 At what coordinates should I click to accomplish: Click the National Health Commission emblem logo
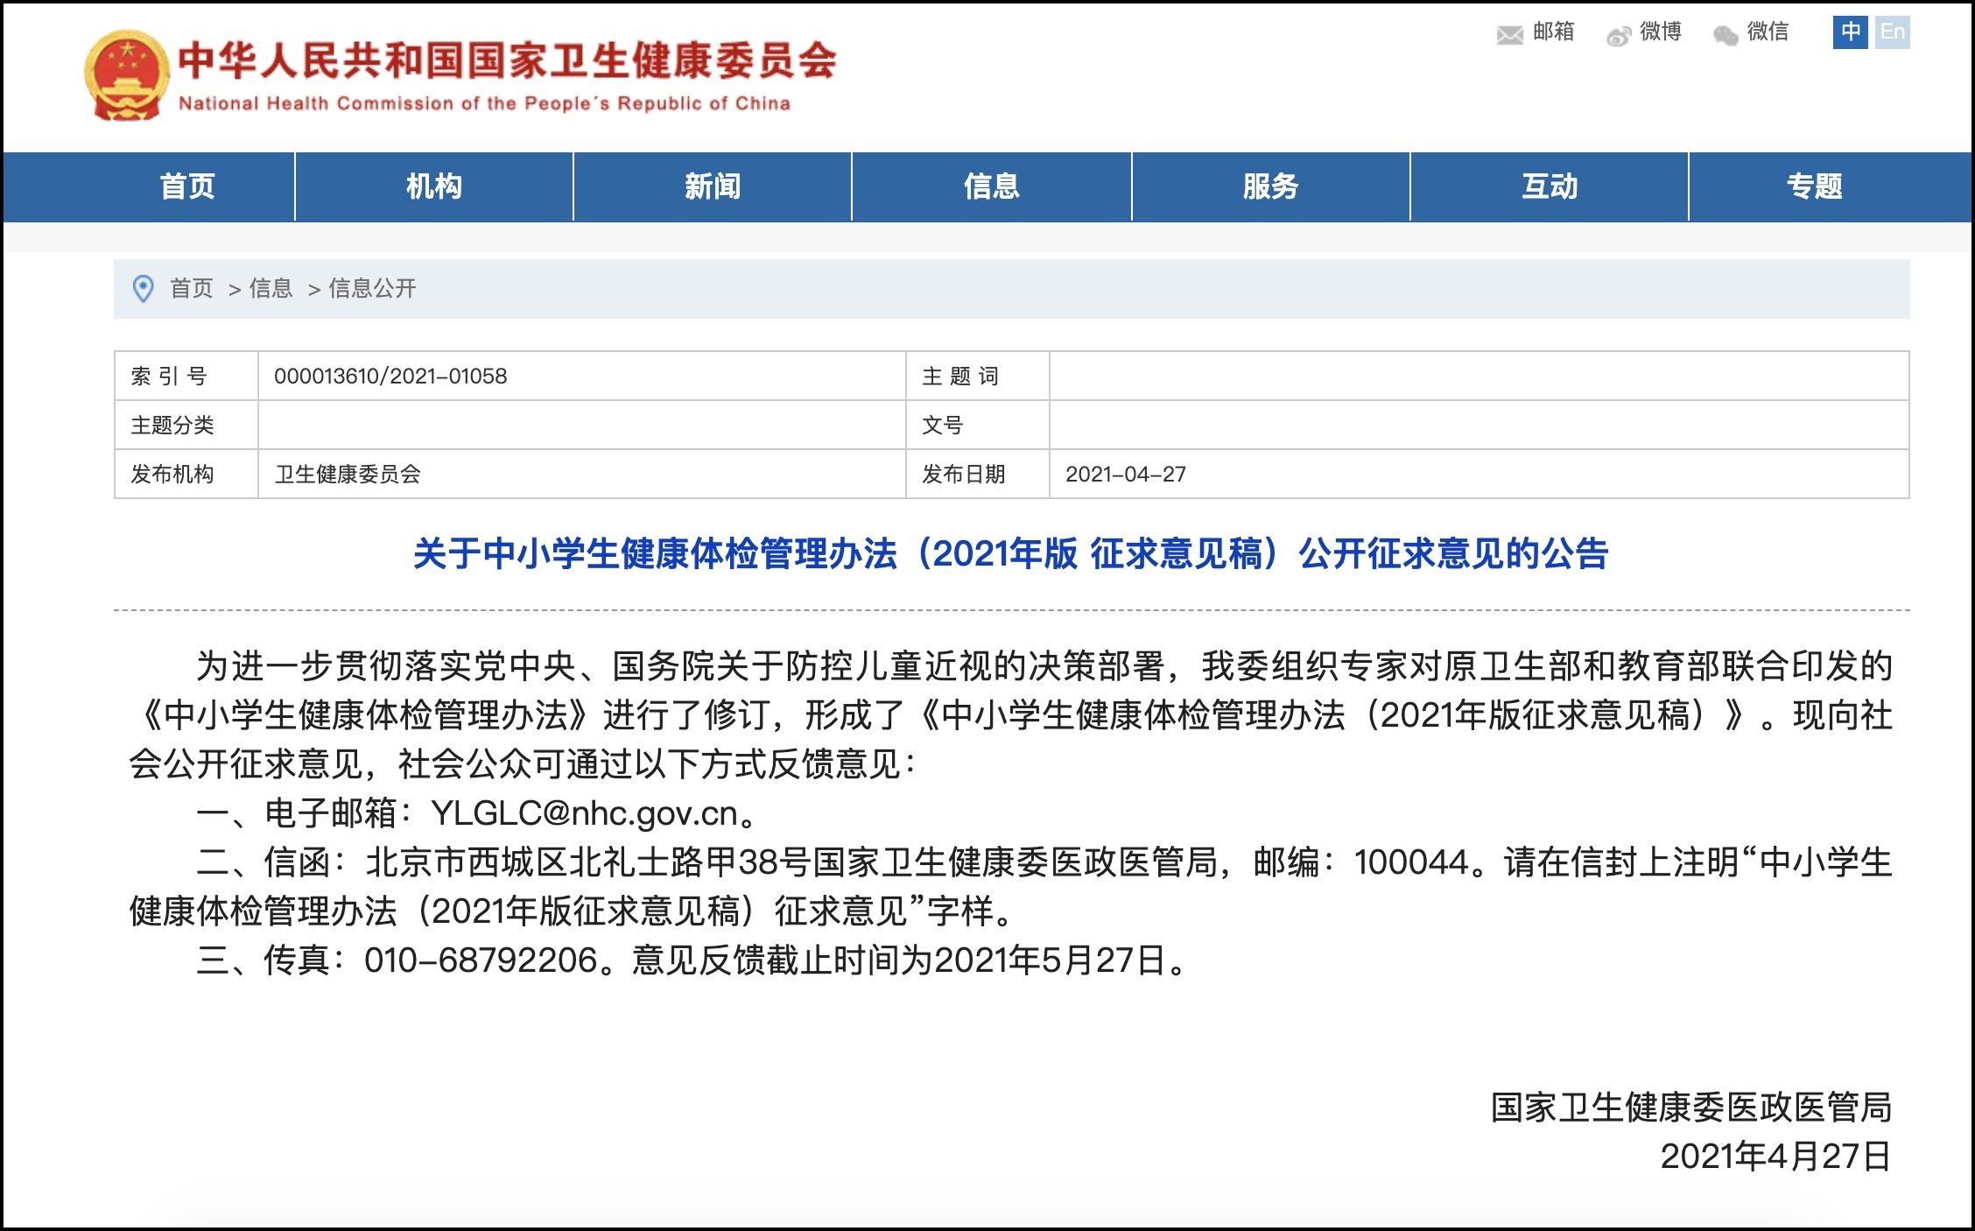126,75
